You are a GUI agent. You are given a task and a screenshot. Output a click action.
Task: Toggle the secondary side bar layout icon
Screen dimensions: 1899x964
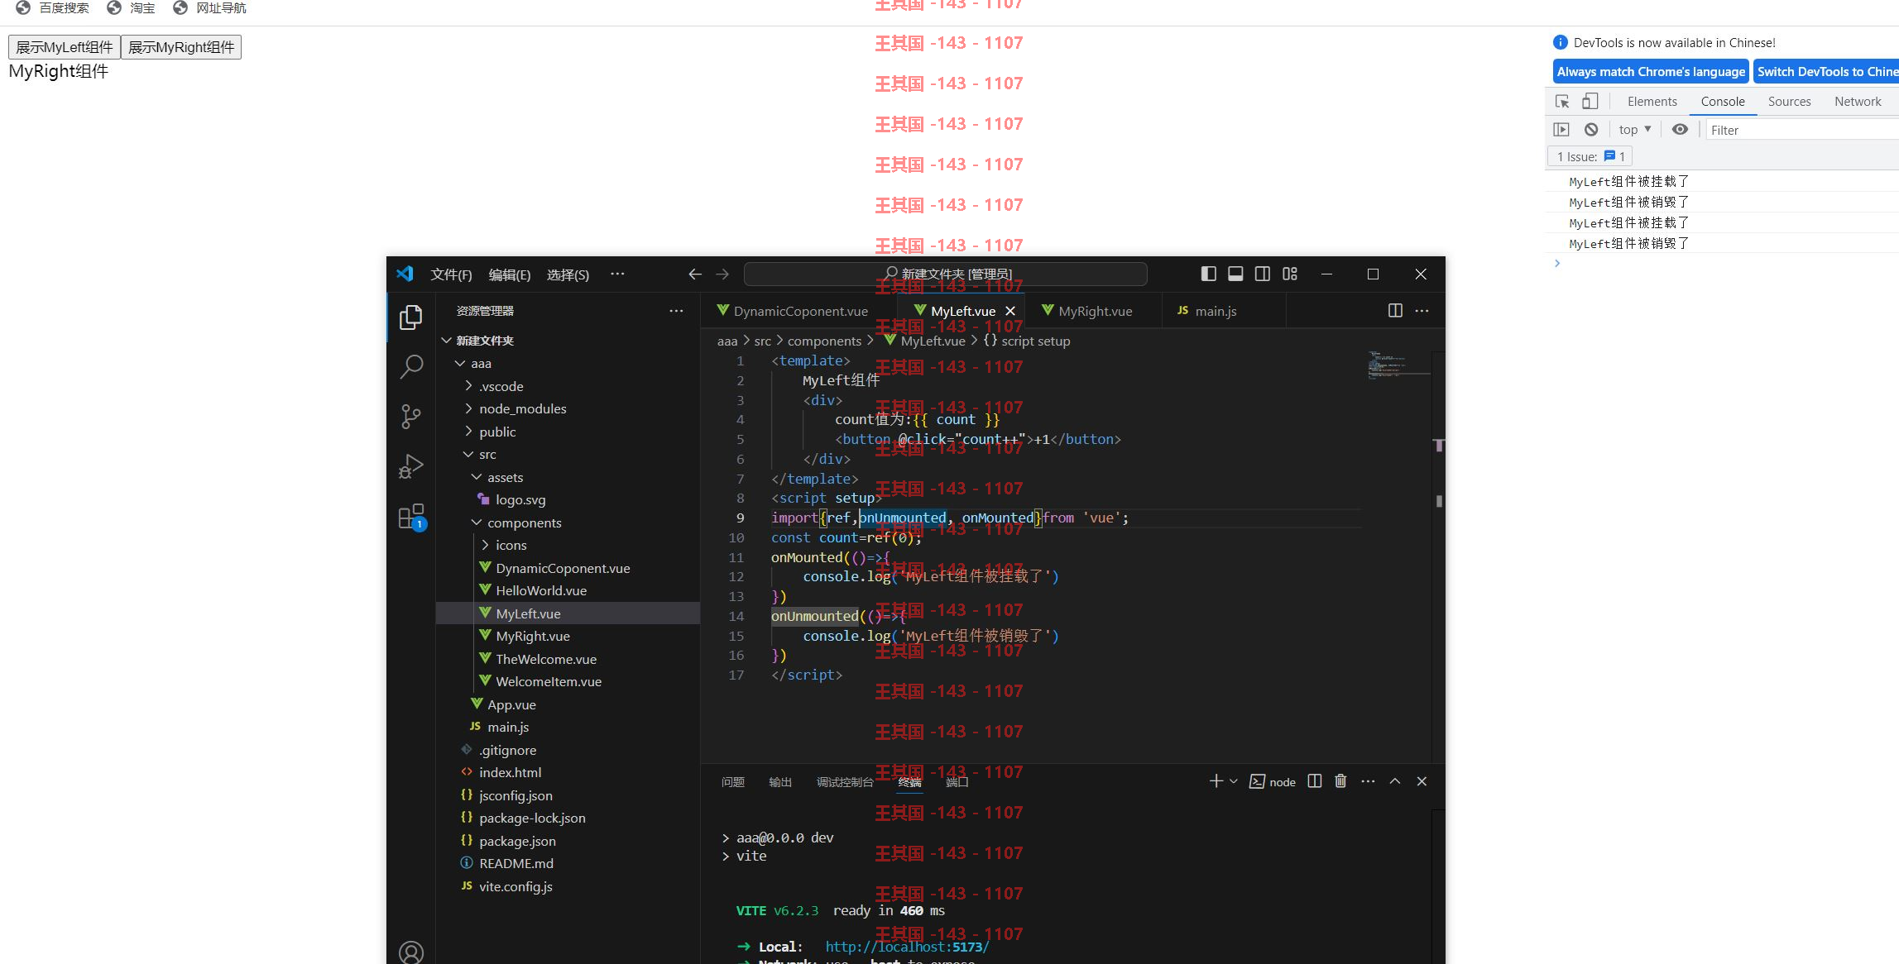1263,274
